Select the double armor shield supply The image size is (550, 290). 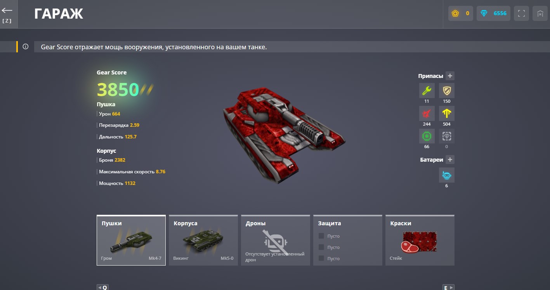(447, 91)
